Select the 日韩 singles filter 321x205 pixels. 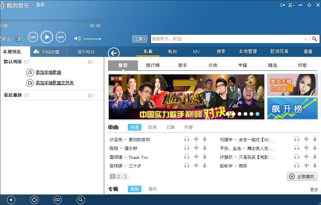tap(171, 127)
